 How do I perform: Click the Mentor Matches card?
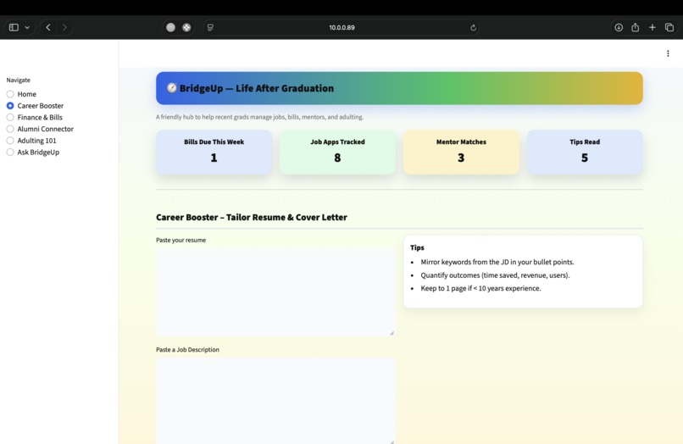pos(461,152)
